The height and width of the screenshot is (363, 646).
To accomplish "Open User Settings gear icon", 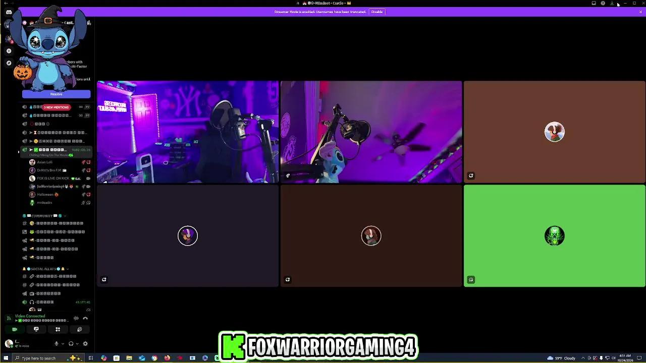I will coord(85,344).
